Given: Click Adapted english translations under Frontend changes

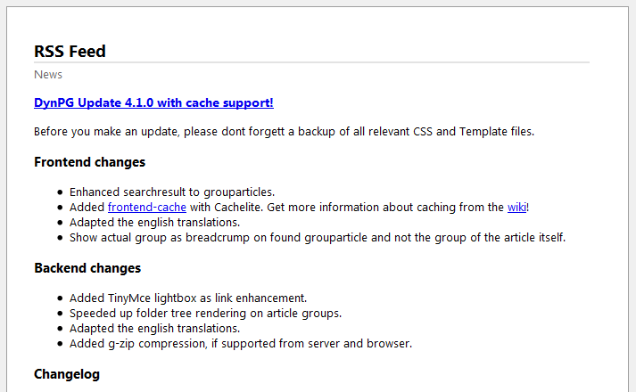Looking at the screenshot, I should click(154, 223).
